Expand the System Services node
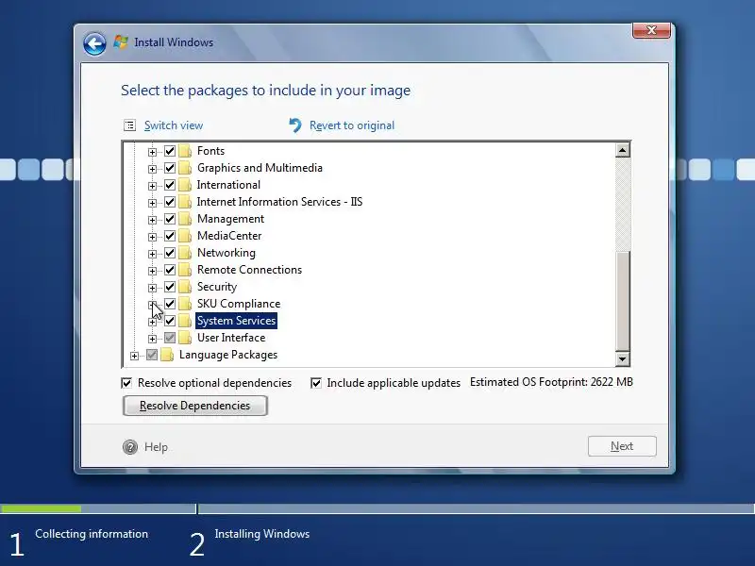The width and height of the screenshot is (755, 566). pos(152,322)
